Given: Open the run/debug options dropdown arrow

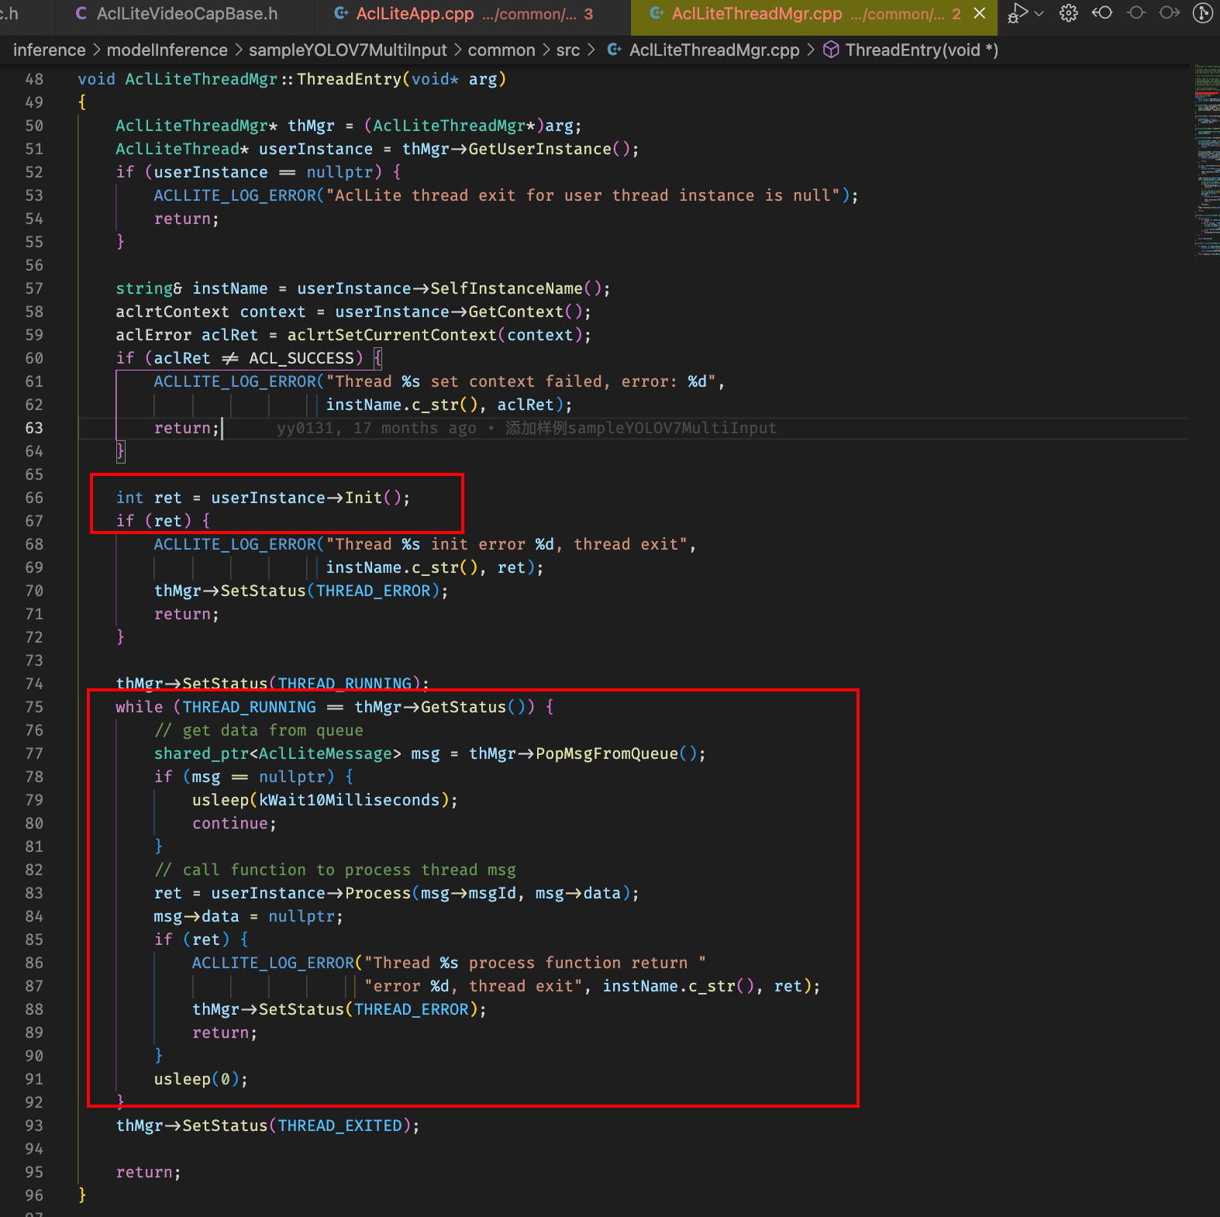Looking at the screenshot, I should [x=1039, y=13].
